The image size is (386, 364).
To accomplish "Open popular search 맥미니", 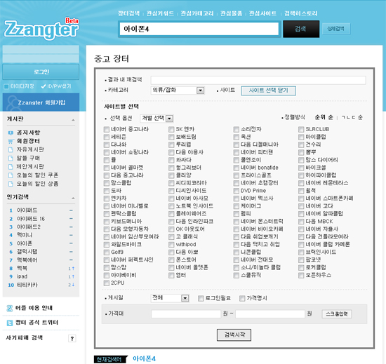I will [25, 235].
